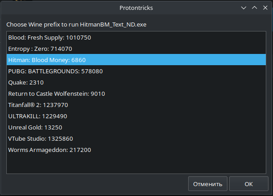The width and height of the screenshot is (273, 196).
Task: Select Hitman: Blood Money 6860
Action: pos(47,60)
